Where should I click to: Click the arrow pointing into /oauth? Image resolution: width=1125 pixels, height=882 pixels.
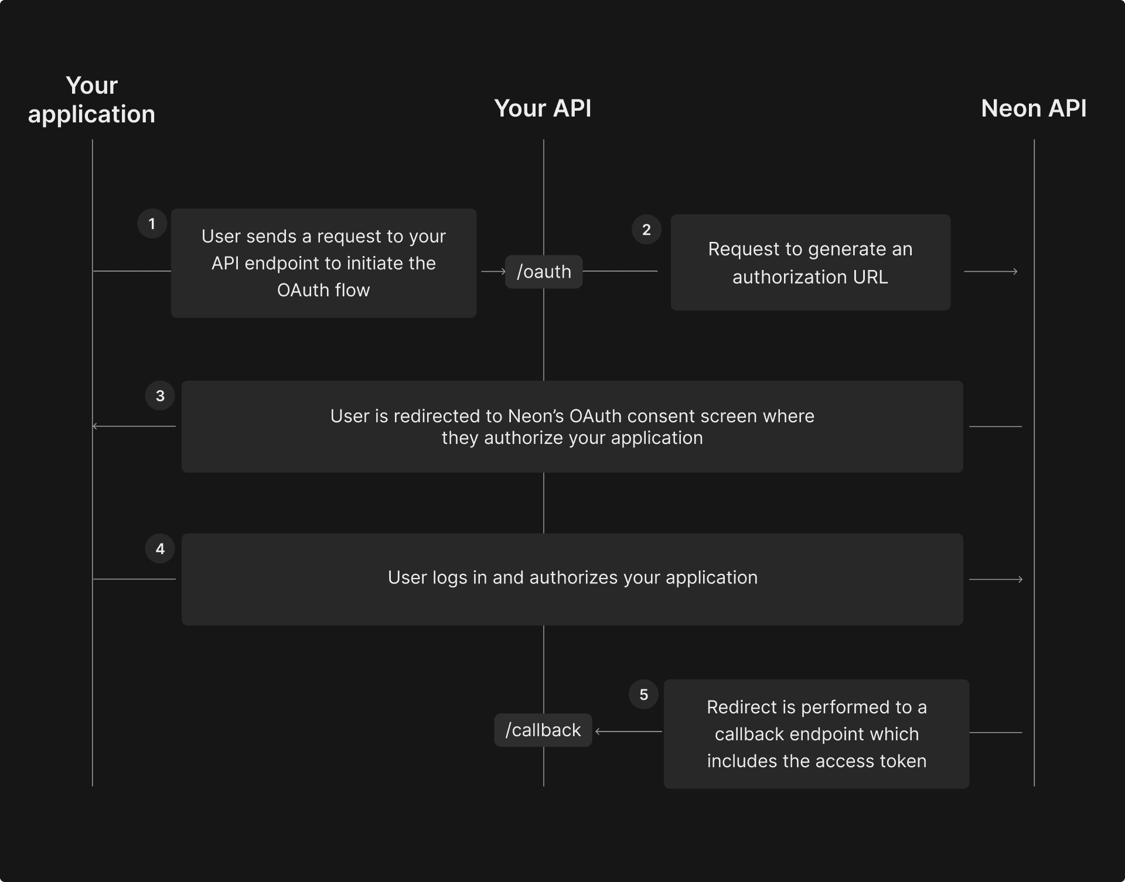coord(493,272)
